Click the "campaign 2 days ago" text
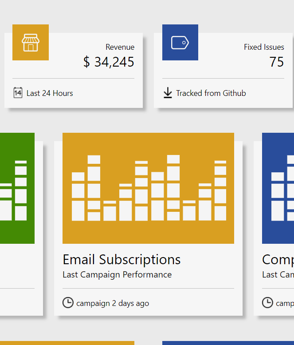 (x=113, y=303)
